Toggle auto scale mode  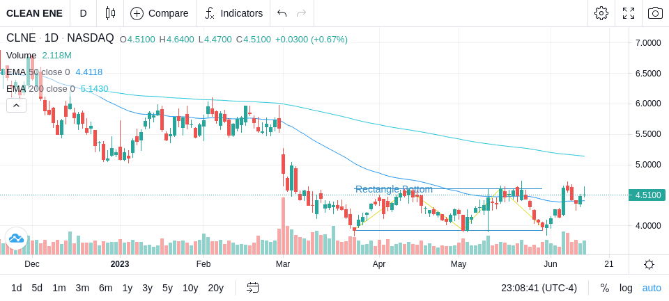pos(652,288)
